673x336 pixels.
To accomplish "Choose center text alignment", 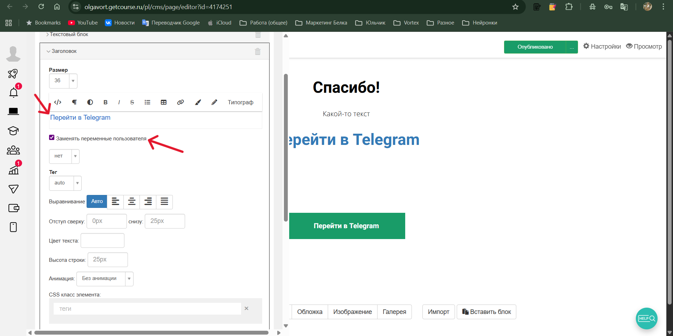I will tap(132, 202).
